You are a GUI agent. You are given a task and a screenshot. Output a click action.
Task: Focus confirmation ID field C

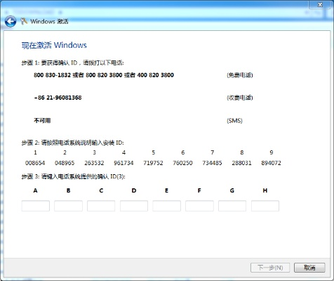coord(101,206)
